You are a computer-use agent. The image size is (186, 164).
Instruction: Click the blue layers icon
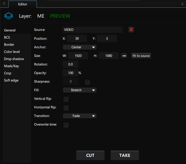pos(9,16)
